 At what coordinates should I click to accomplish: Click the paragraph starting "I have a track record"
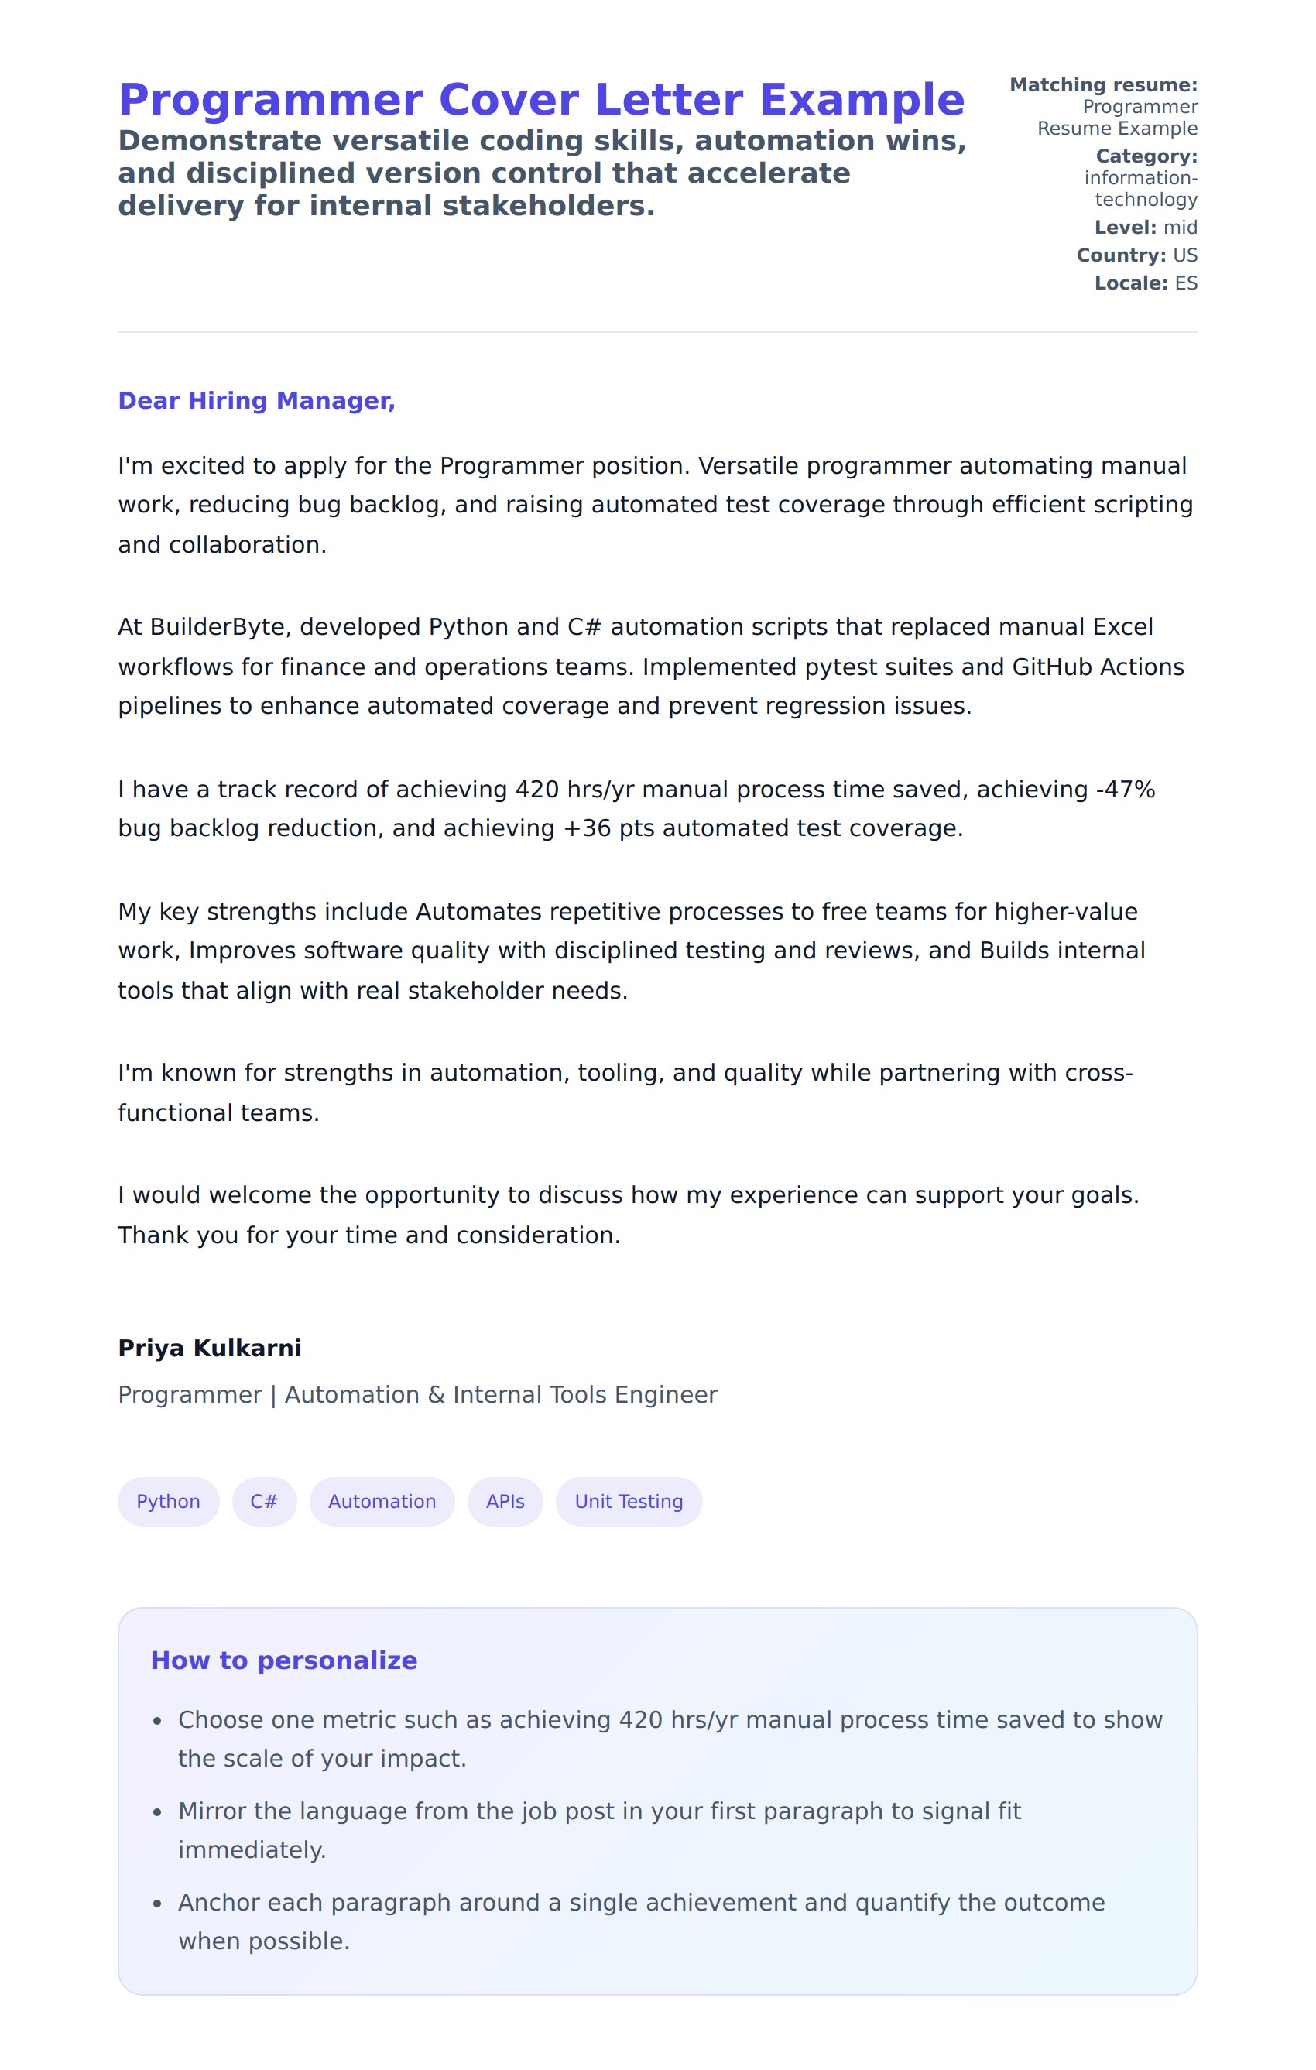[x=636, y=809]
